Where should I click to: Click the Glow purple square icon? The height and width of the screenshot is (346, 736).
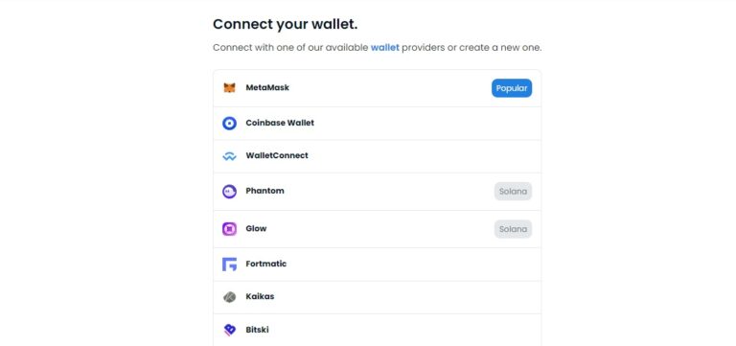(229, 229)
